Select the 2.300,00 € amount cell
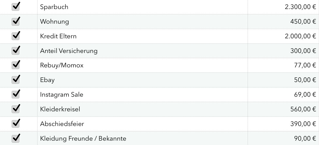 click(x=283, y=7)
